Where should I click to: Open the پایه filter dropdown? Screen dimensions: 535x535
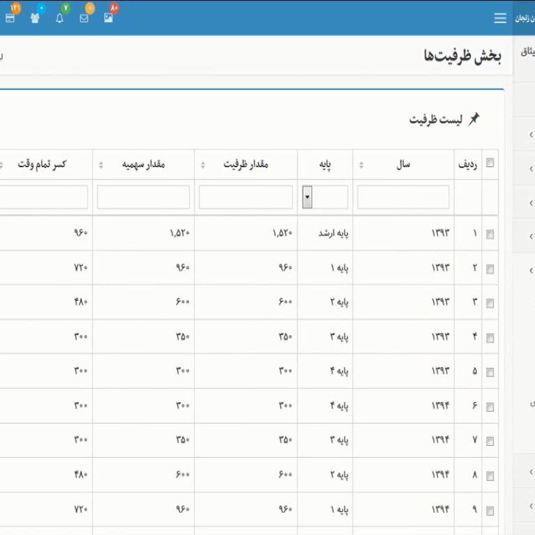(x=307, y=198)
